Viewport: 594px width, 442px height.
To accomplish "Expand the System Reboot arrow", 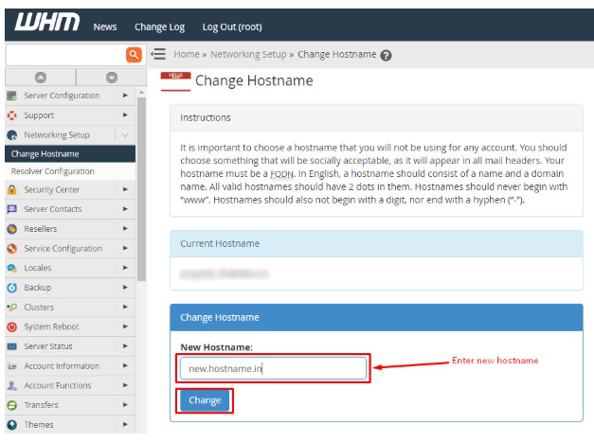I will [125, 327].
